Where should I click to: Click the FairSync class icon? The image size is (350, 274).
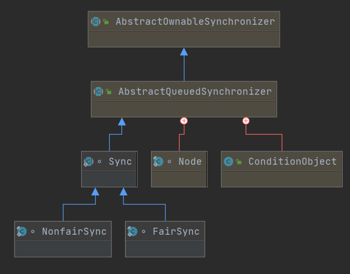pos(132,231)
